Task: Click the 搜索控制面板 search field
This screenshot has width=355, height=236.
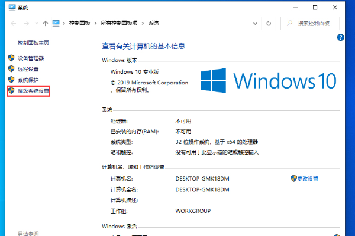Action: 310,23
